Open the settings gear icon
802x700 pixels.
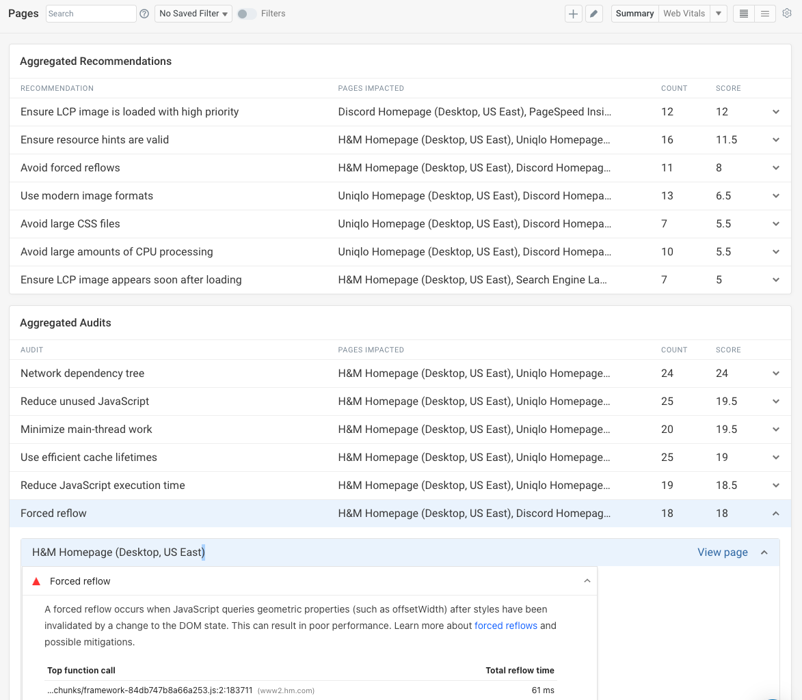[786, 13]
